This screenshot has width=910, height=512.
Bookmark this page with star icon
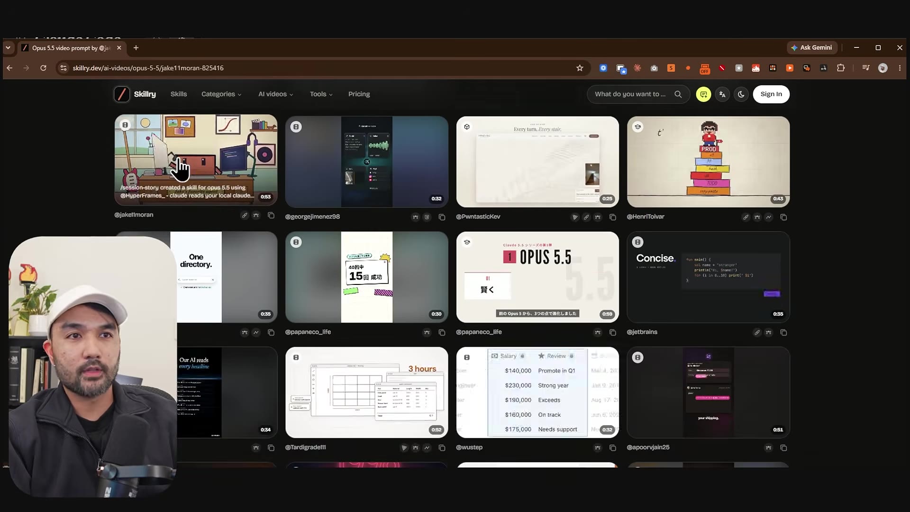580,68
